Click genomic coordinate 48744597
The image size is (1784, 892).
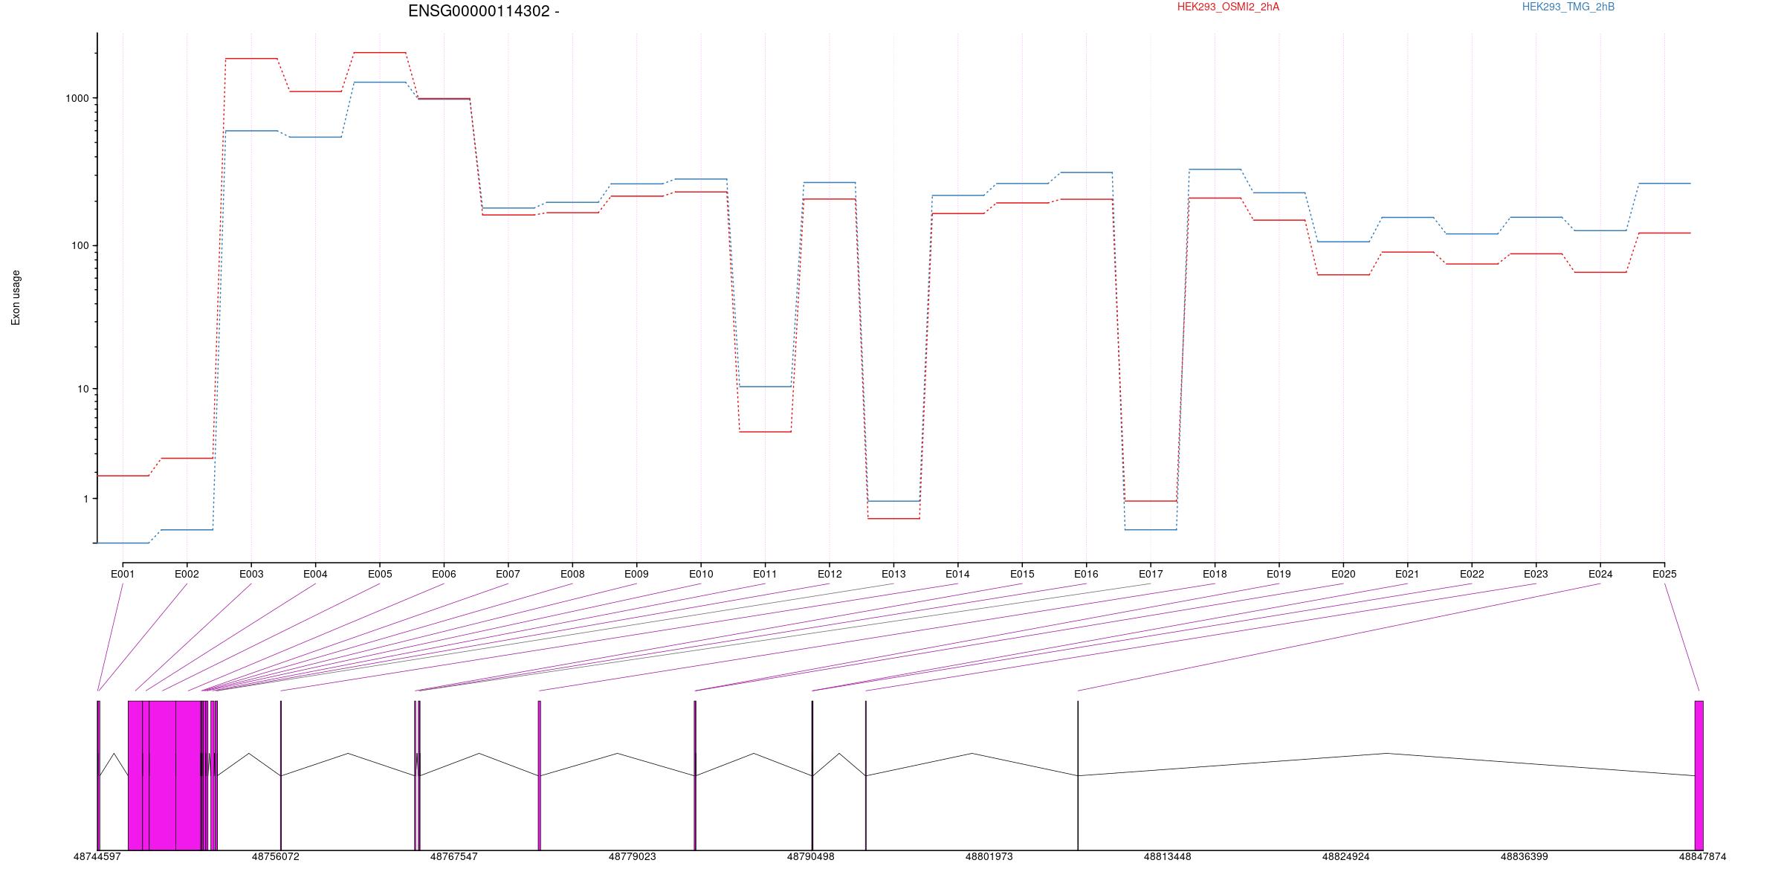97,857
